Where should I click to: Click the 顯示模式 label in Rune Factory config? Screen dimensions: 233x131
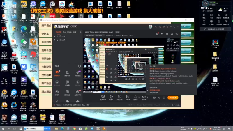[46, 26]
